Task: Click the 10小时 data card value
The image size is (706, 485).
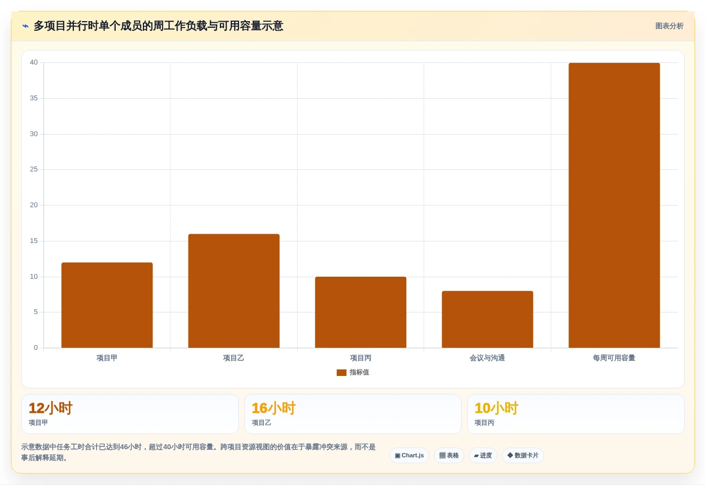Action: click(496, 408)
